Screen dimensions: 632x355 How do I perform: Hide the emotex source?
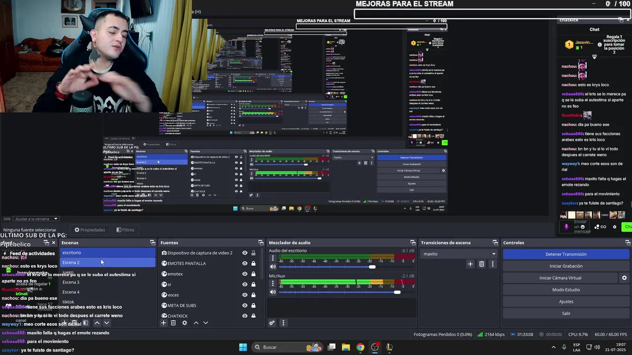[x=244, y=274]
